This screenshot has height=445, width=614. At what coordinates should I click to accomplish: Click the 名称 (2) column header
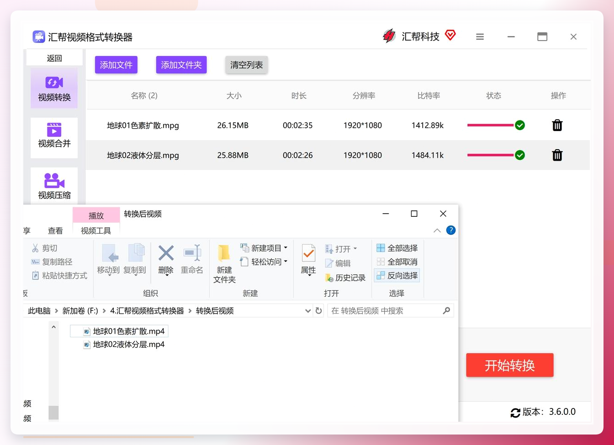[144, 95]
